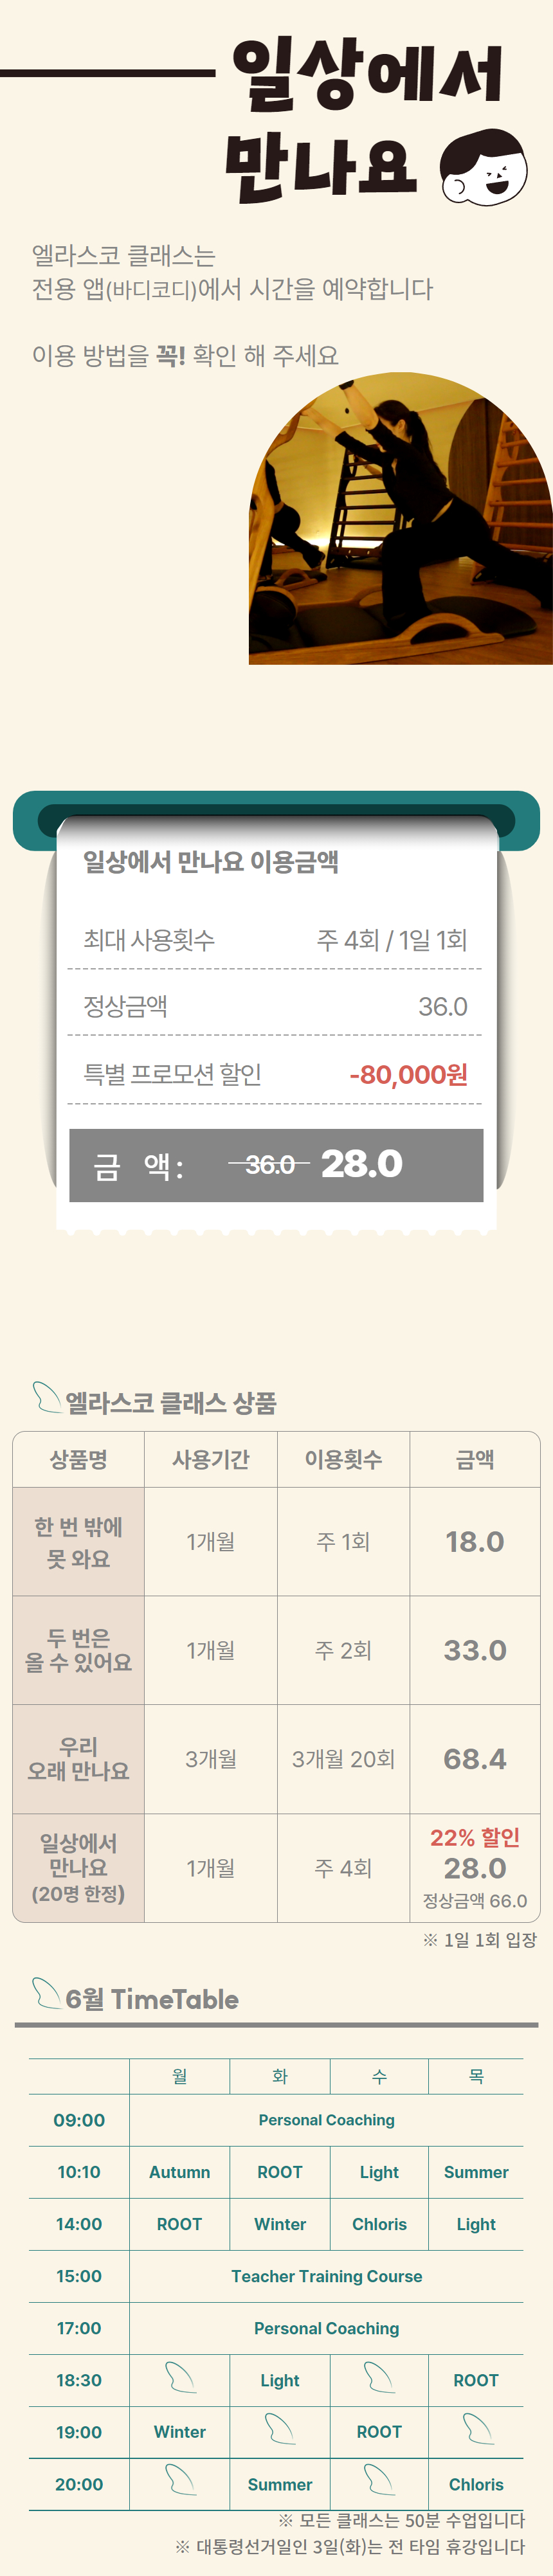The height and width of the screenshot is (2576, 553).
Task: Select the 한 번 밖에 못 와요 product
Action: pos(78,1541)
